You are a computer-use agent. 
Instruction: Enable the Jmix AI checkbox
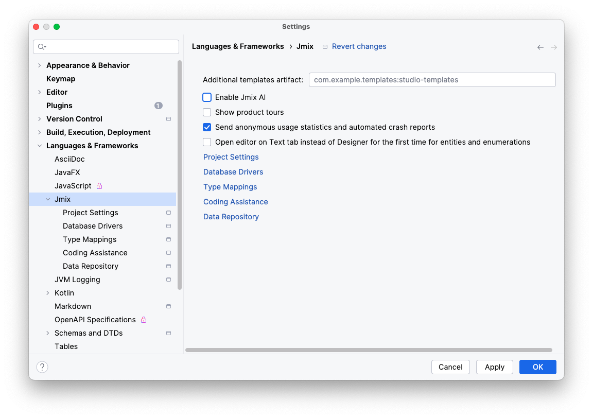207,97
